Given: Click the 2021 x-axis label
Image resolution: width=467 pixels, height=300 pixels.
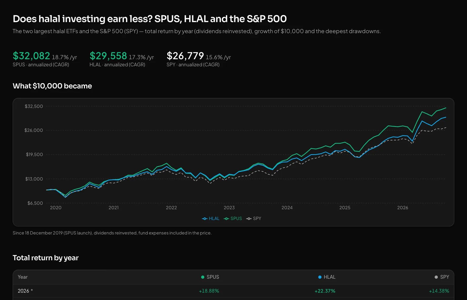Looking at the screenshot, I should [114, 208].
